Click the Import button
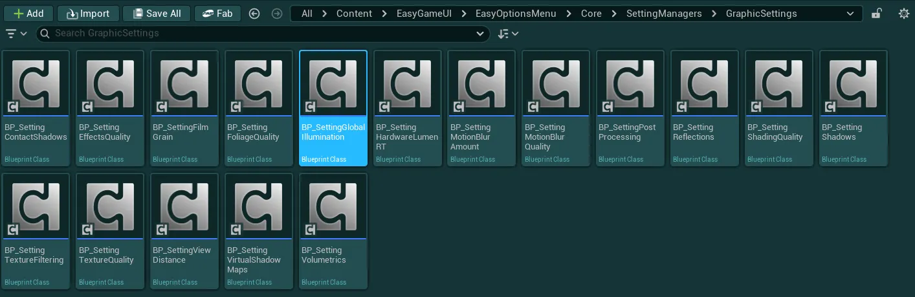The width and height of the screenshot is (915, 297). coord(88,14)
